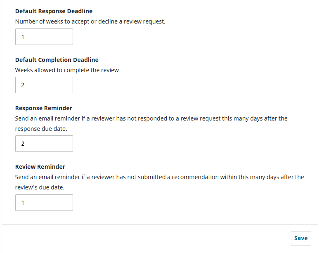Save the review deadline settings
The image size is (319, 253).
[300, 238]
